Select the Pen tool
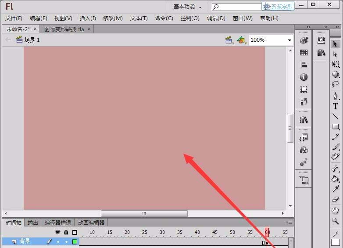This screenshot has height=248, width=343. pos(336,96)
